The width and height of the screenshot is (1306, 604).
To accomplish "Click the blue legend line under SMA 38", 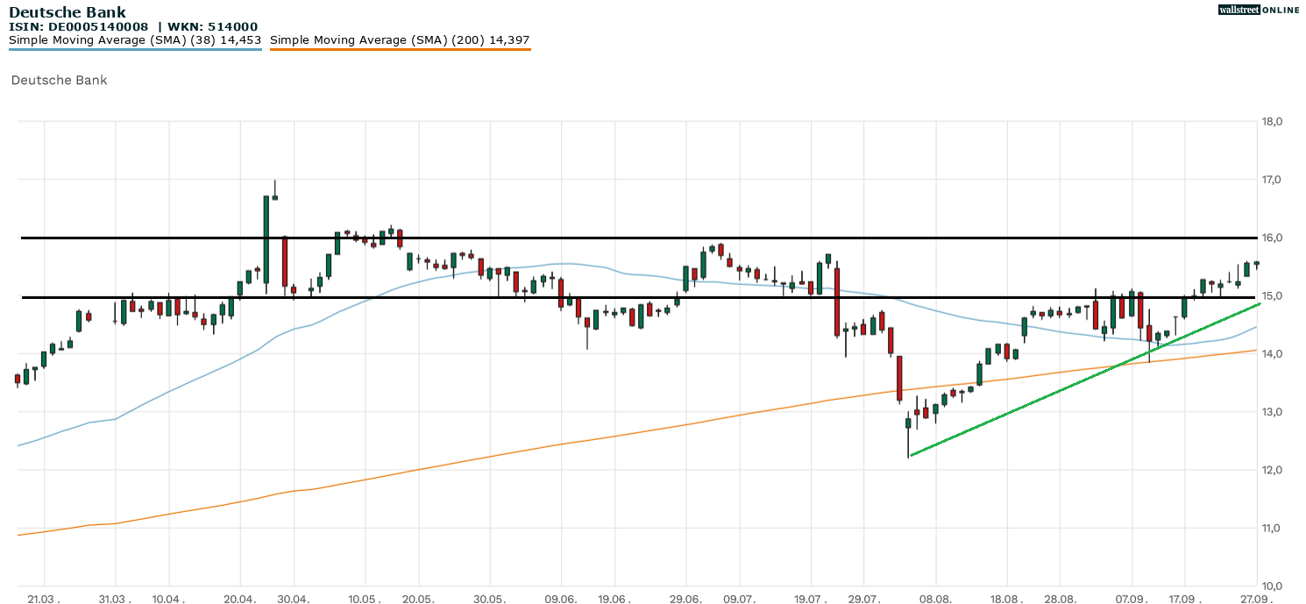I will (135, 49).
